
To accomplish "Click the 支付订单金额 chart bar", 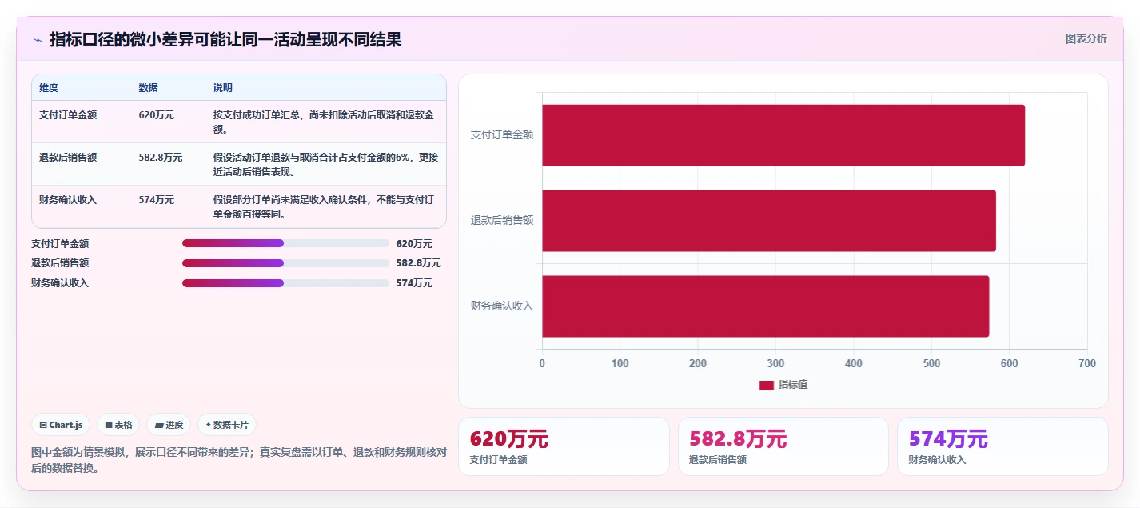I will pyautogui.click(x=783, y=135).
